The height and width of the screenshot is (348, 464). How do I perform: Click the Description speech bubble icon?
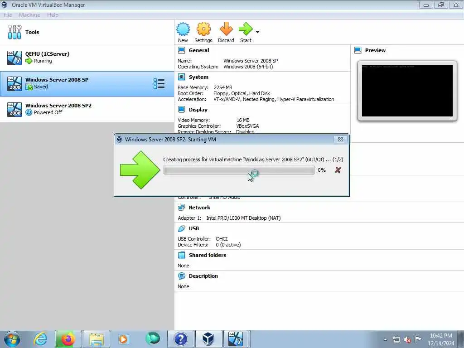181,276
